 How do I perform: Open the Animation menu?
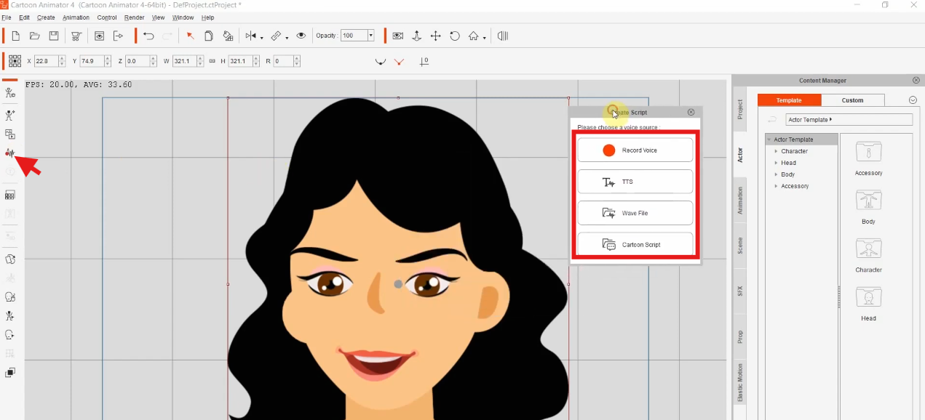click(76, 17)
